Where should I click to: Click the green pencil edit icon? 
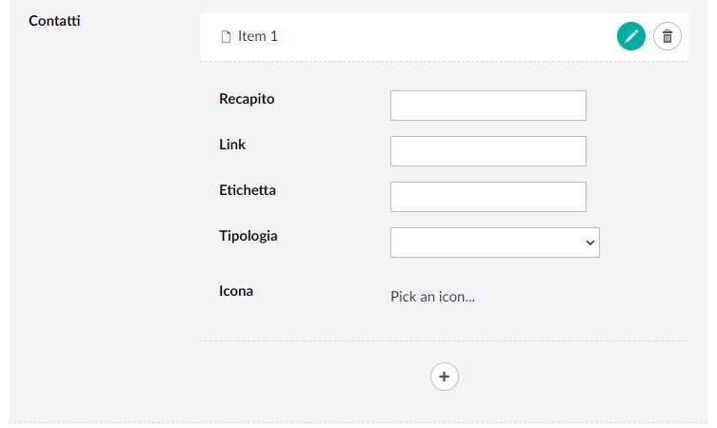click(630, 37)
